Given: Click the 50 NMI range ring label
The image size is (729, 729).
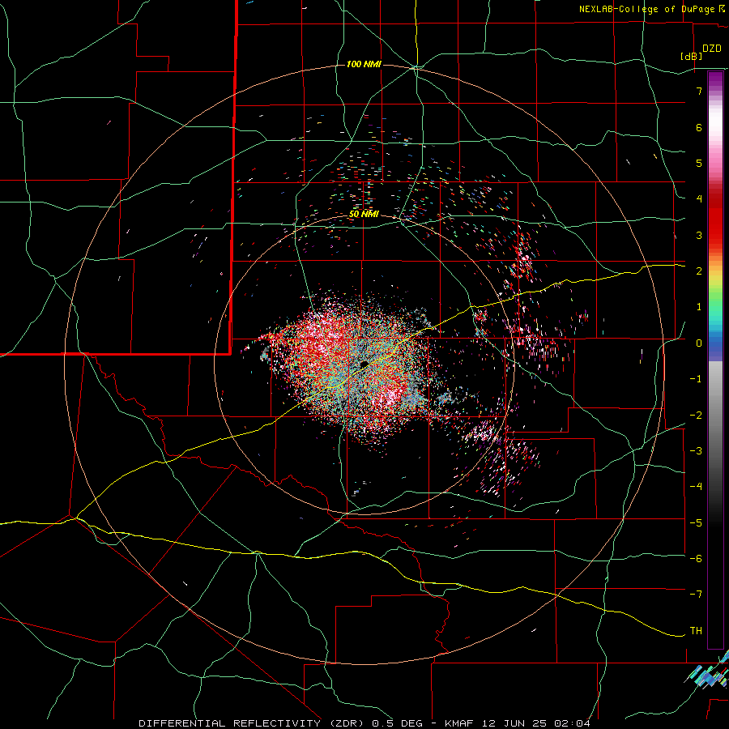Looking at the screenshot, I should (x=364, y=215).
